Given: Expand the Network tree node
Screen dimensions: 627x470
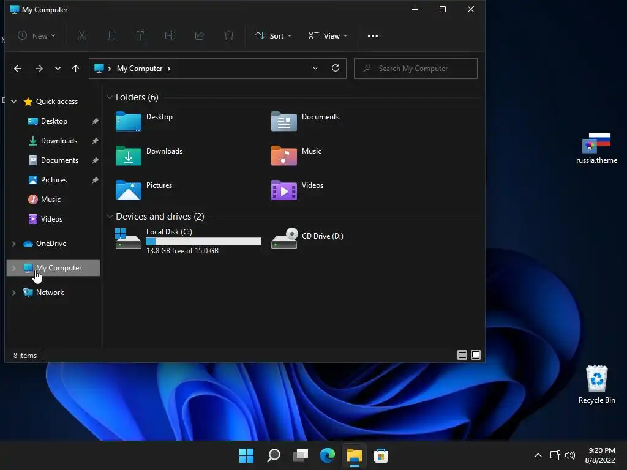Looking at the screenshot, I should [x=13, y=293].
